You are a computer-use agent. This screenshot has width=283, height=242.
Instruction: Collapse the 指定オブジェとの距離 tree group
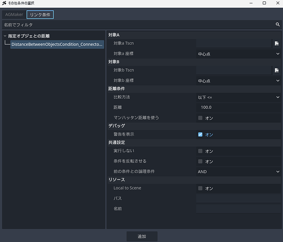[5, 36]
